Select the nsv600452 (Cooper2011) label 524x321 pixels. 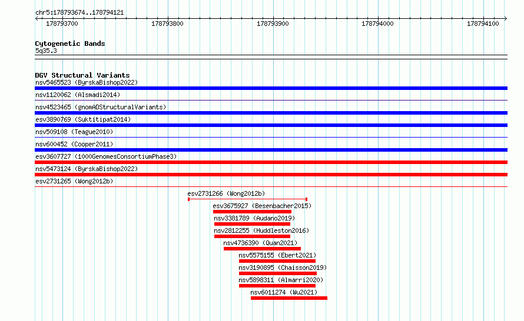pyautogui.click(x=74, y=144)
